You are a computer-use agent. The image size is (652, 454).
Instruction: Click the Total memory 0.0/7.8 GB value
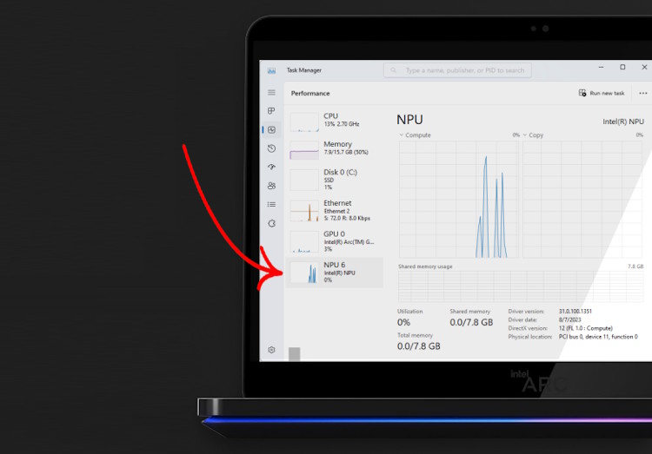click(x=418, y=346)
